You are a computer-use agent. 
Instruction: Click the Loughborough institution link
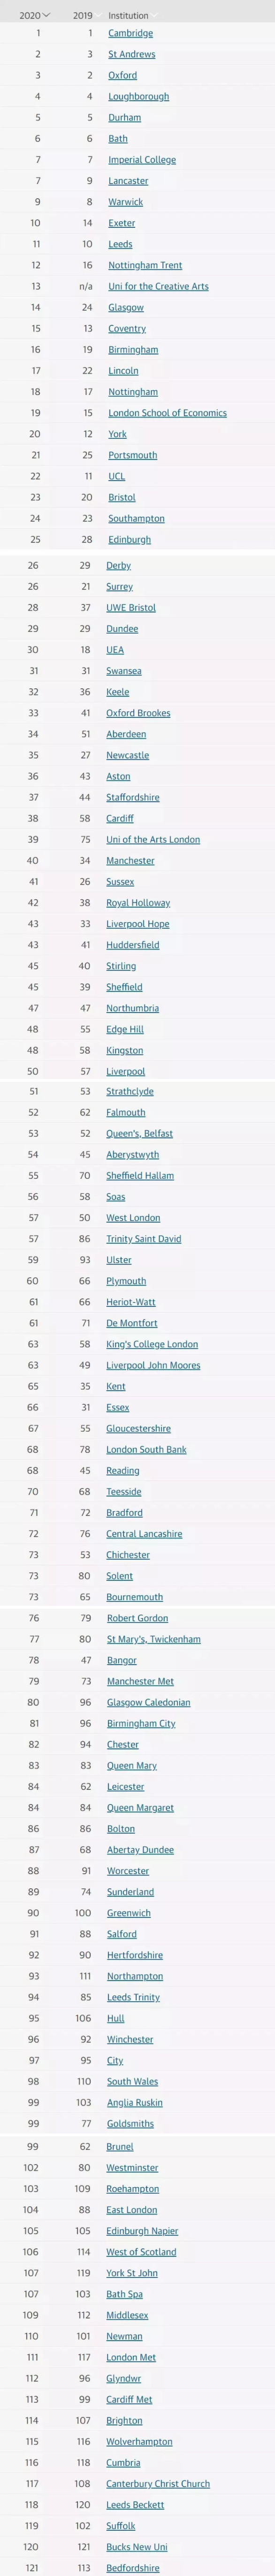click(x=138, y=96)
